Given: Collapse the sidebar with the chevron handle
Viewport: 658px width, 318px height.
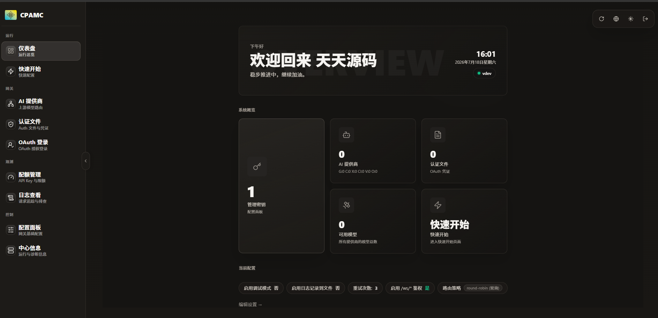Looking at the screenshot, I should [x=86, y=161].
